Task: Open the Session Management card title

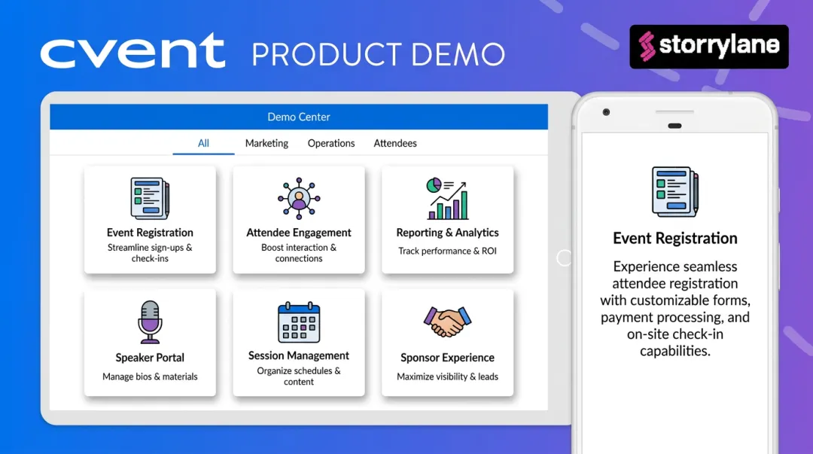Action: point(299,355)
